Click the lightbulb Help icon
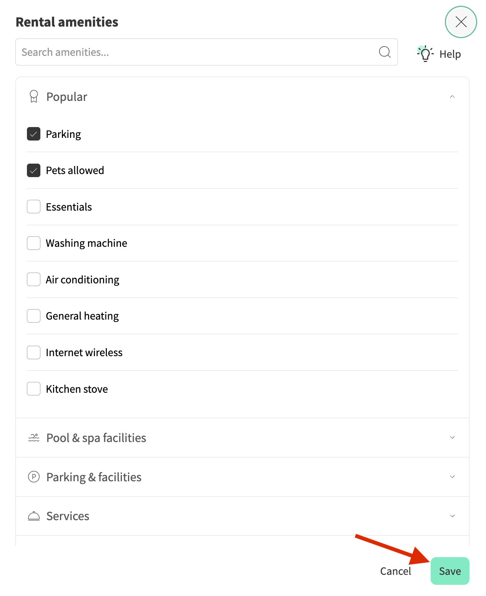The width and height of the screenshot is (486, 596). 425,54
